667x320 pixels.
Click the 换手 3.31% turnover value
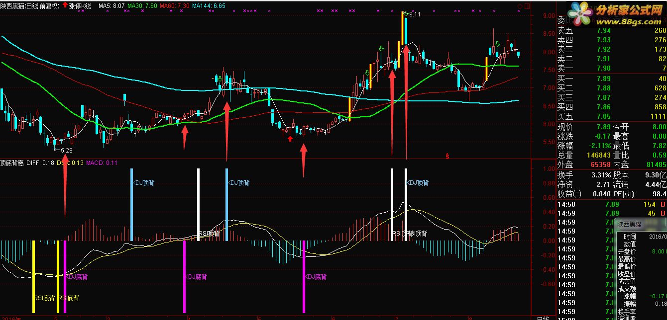600,175
